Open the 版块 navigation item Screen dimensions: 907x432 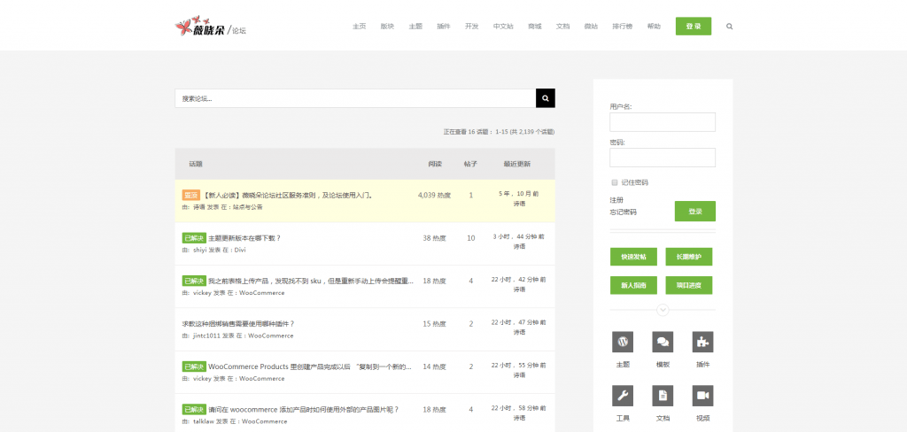click(x=387, y=26)
